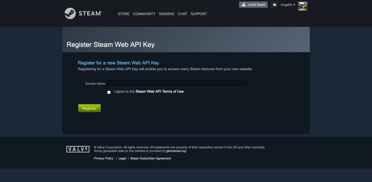Open the Legal footer link
Image resolution: width=372 pixels, height=182 pixels.
click(122, 158)
